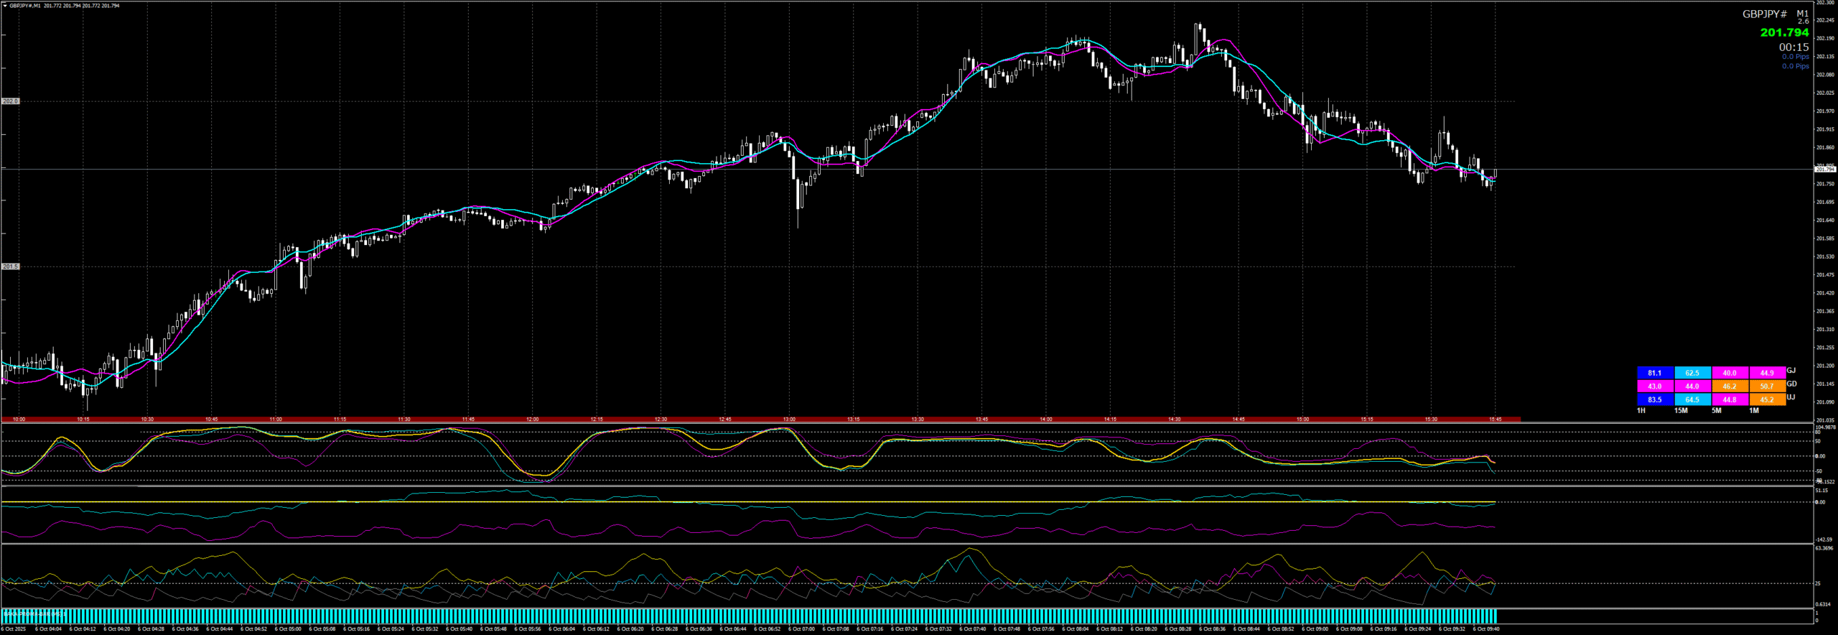Select the blue 83.5 strength cell
The image size is (1838, 635).
point(1655,399)
